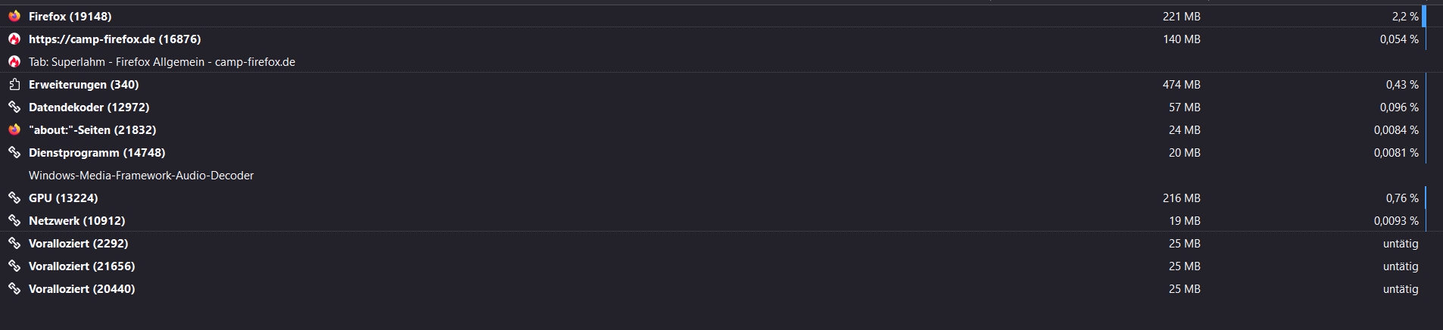
Task: Click the Voralloziert (20440) process icon
Action: click(x=14, y=288)
